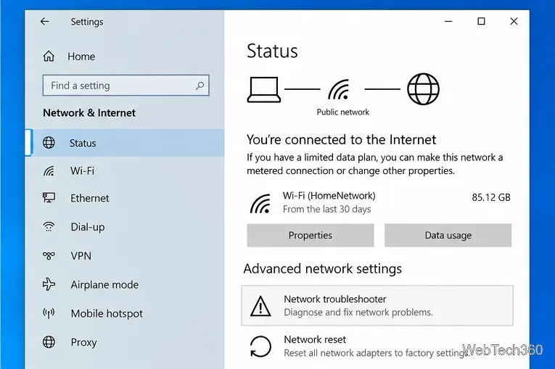Click the VPN icon in sidebar
The height and width of the screenshot is (369, 555).
click(x=49, y=255)
